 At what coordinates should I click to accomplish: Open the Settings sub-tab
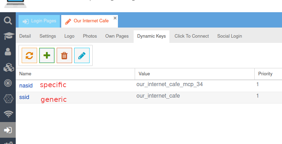click(48, 36)
